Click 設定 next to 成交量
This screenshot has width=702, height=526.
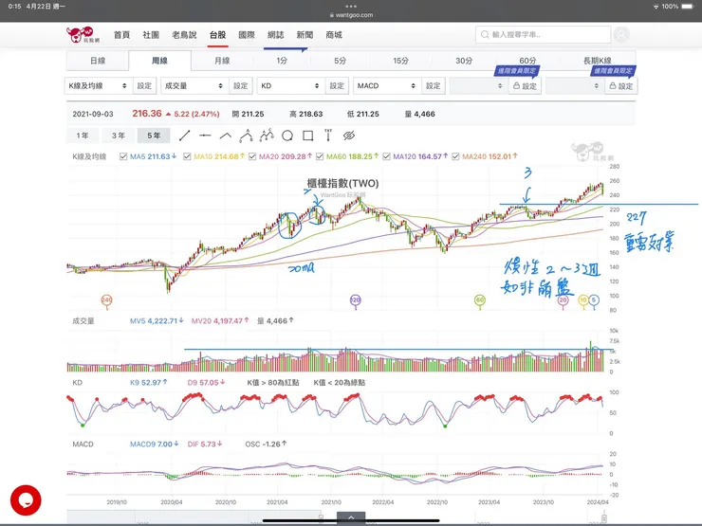[241, 86]
